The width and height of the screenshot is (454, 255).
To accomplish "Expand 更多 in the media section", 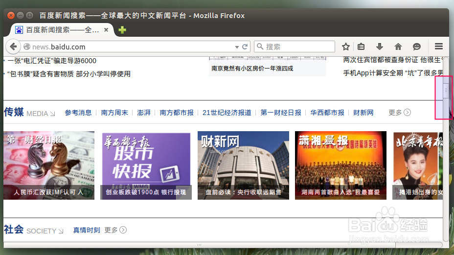I will pos(400,113).
